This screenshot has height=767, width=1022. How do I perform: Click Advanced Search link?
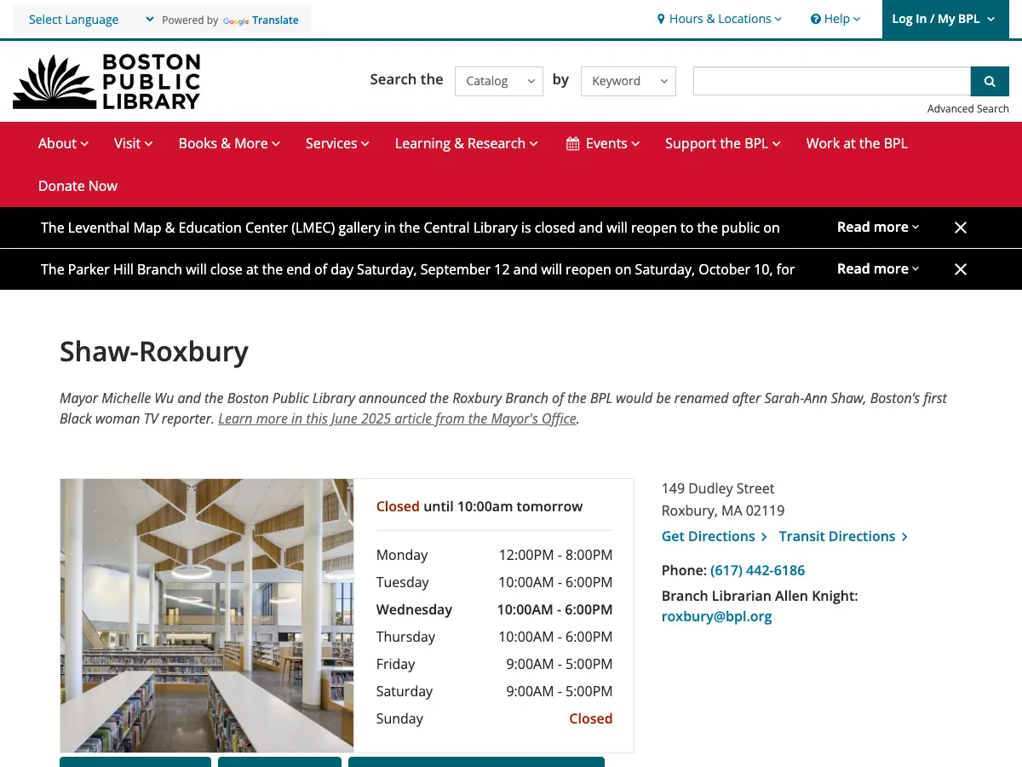coord(968,108)
